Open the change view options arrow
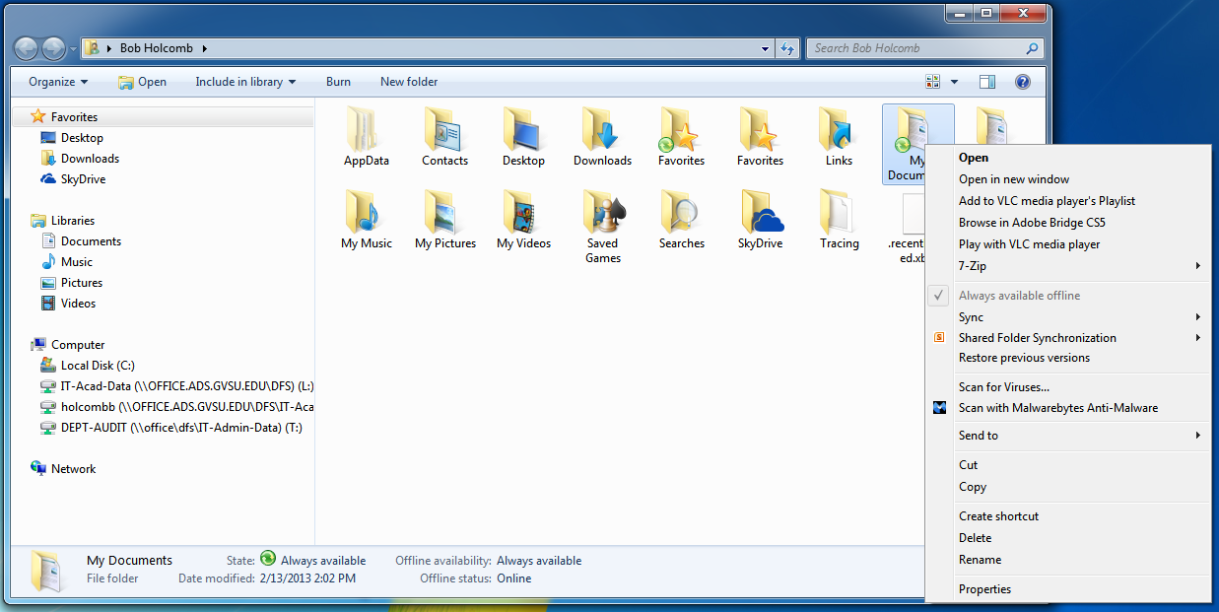Viewport: 1219px width, 612px height. [954, 82]
